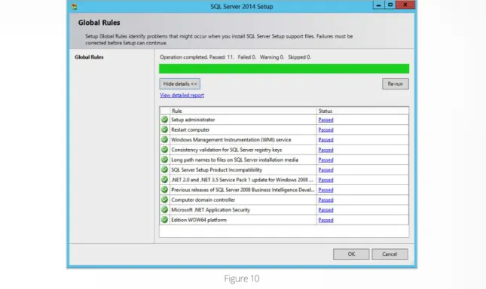Collapse details with Hide details button
486x289 pixels.
pyautogui.click(x=180, y=84)
